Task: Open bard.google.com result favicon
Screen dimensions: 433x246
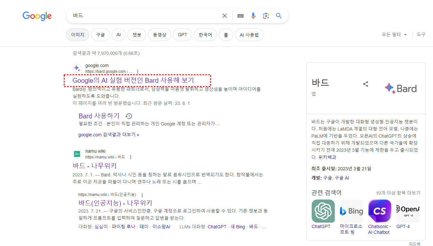Action: (77, 68)
